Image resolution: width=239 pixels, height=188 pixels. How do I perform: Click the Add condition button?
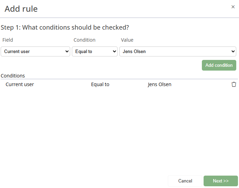click(219, 65)
